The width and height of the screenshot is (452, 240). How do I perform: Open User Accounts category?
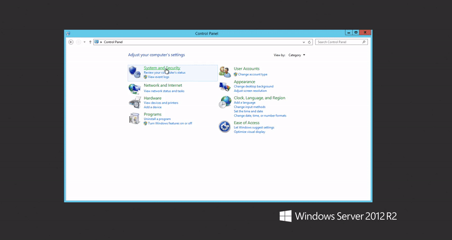click(246, 69)
